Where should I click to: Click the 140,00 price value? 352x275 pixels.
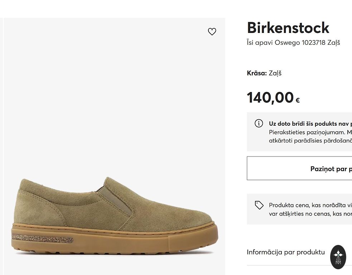pos(270,97)
